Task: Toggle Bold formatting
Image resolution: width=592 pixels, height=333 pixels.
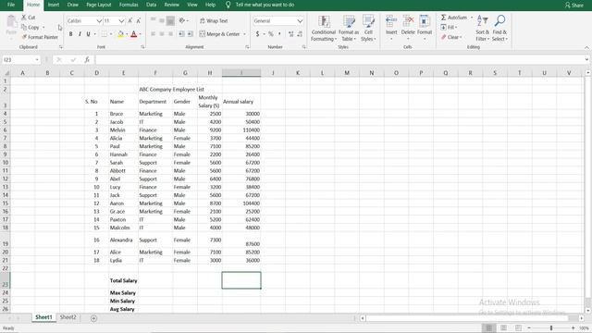Action: [x=70, y=34]
